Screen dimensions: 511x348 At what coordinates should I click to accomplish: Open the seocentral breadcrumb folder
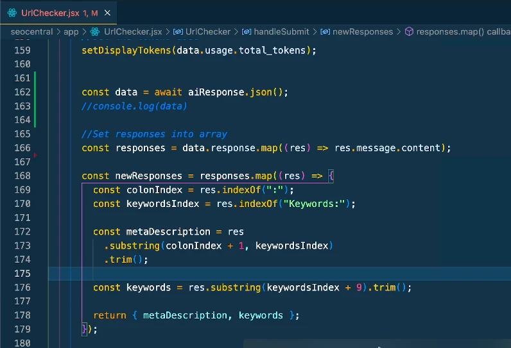pyautogui.click(x=31, y=31)
